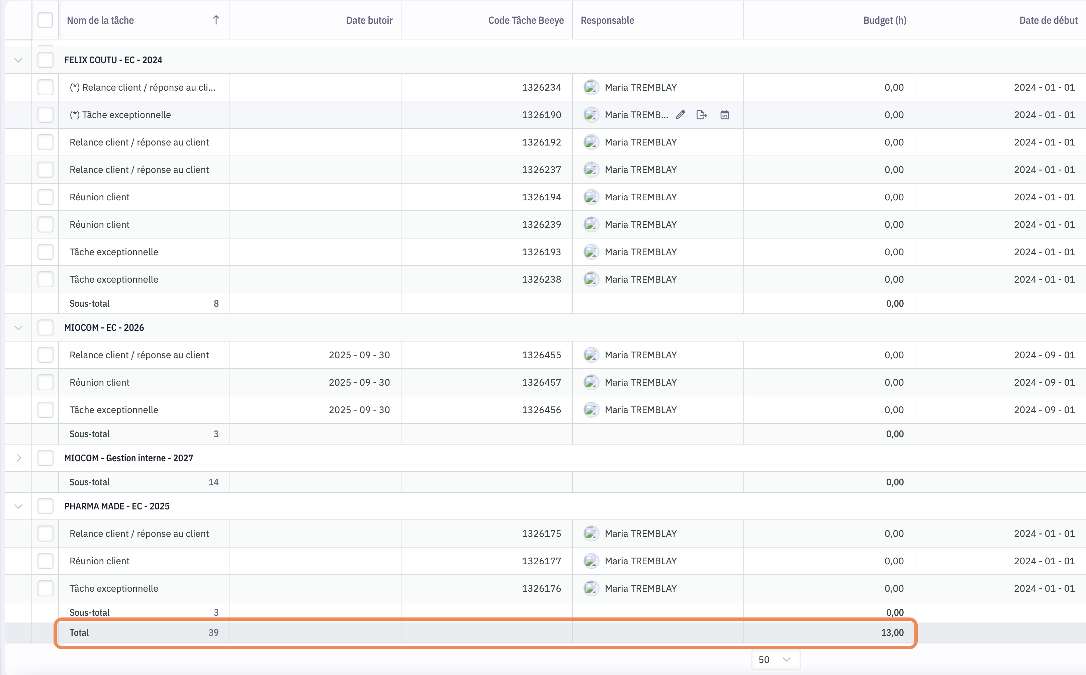Open calendar icon on task 1326190 row
This screenshot has height=675, width=1086.
(x=724, y=115)
